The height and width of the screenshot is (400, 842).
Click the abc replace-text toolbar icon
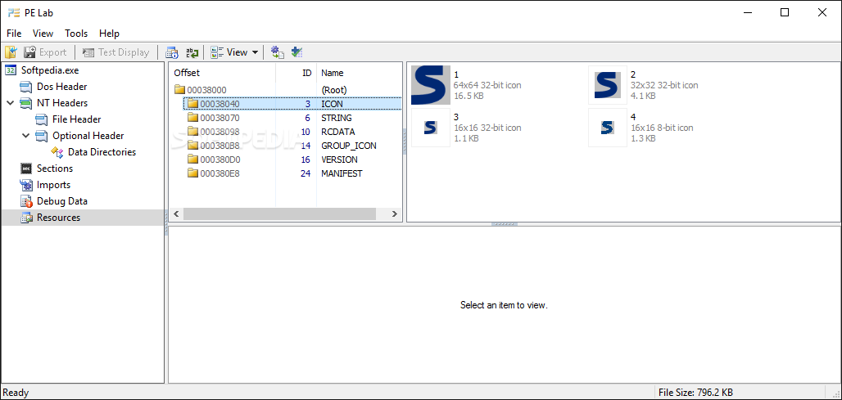click(192, 52)
